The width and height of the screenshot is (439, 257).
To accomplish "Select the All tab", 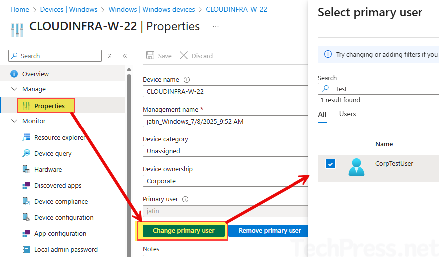I will pos(322,114).
